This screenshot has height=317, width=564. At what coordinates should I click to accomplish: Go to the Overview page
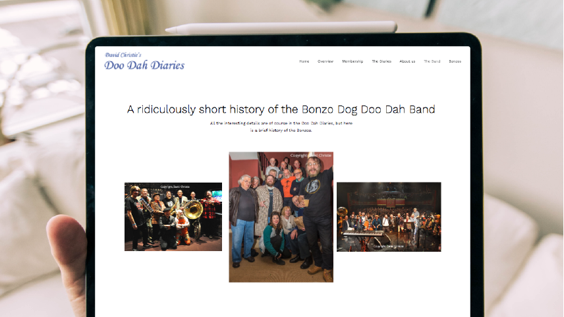tap(325, 61)
